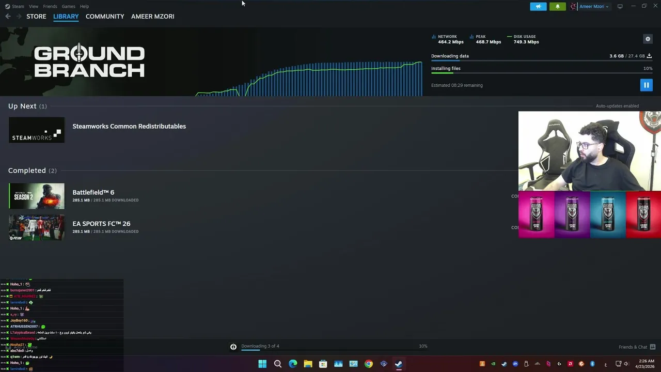Viewport: 661px width, 372px height.
Task: Open Windows taskbar search
Action: pyautogui.click(x=277, y=364)
